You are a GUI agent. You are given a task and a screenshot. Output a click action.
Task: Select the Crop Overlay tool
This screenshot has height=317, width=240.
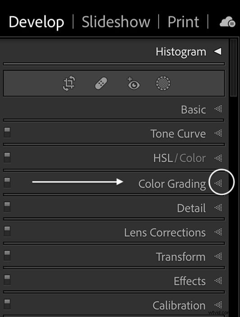click(x=69, y=83)
